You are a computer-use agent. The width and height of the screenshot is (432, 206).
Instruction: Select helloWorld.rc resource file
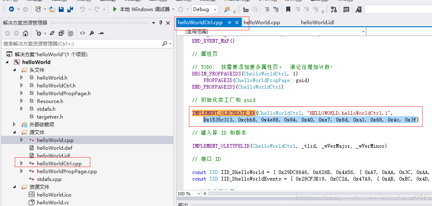pyautogui.click(x=53, y=202)
